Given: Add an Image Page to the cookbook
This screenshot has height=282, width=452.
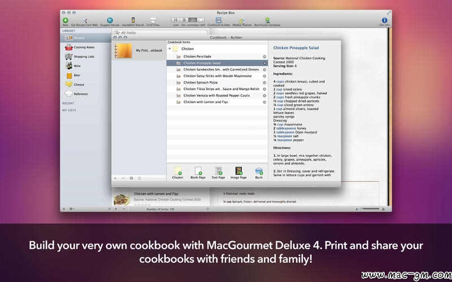Looking at the screenshot, I should click(x=238, y=173).
